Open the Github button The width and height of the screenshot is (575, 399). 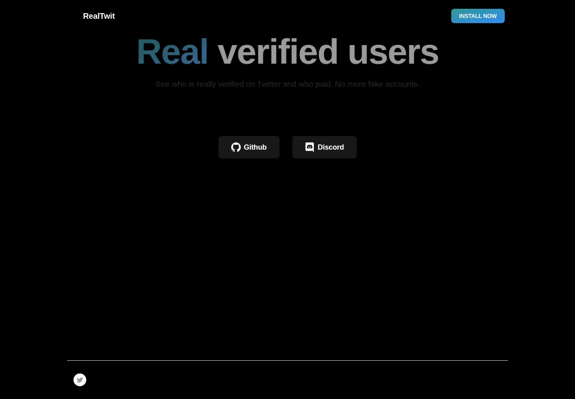pyautogui.click(x=249, y=147)
